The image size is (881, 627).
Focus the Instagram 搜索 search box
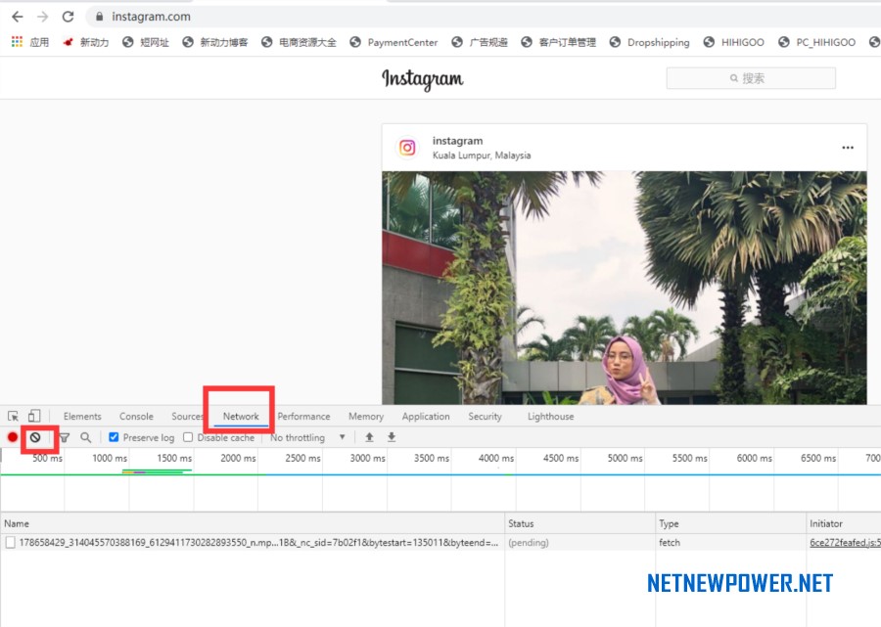pyautogui.click(x=751, y=78)
